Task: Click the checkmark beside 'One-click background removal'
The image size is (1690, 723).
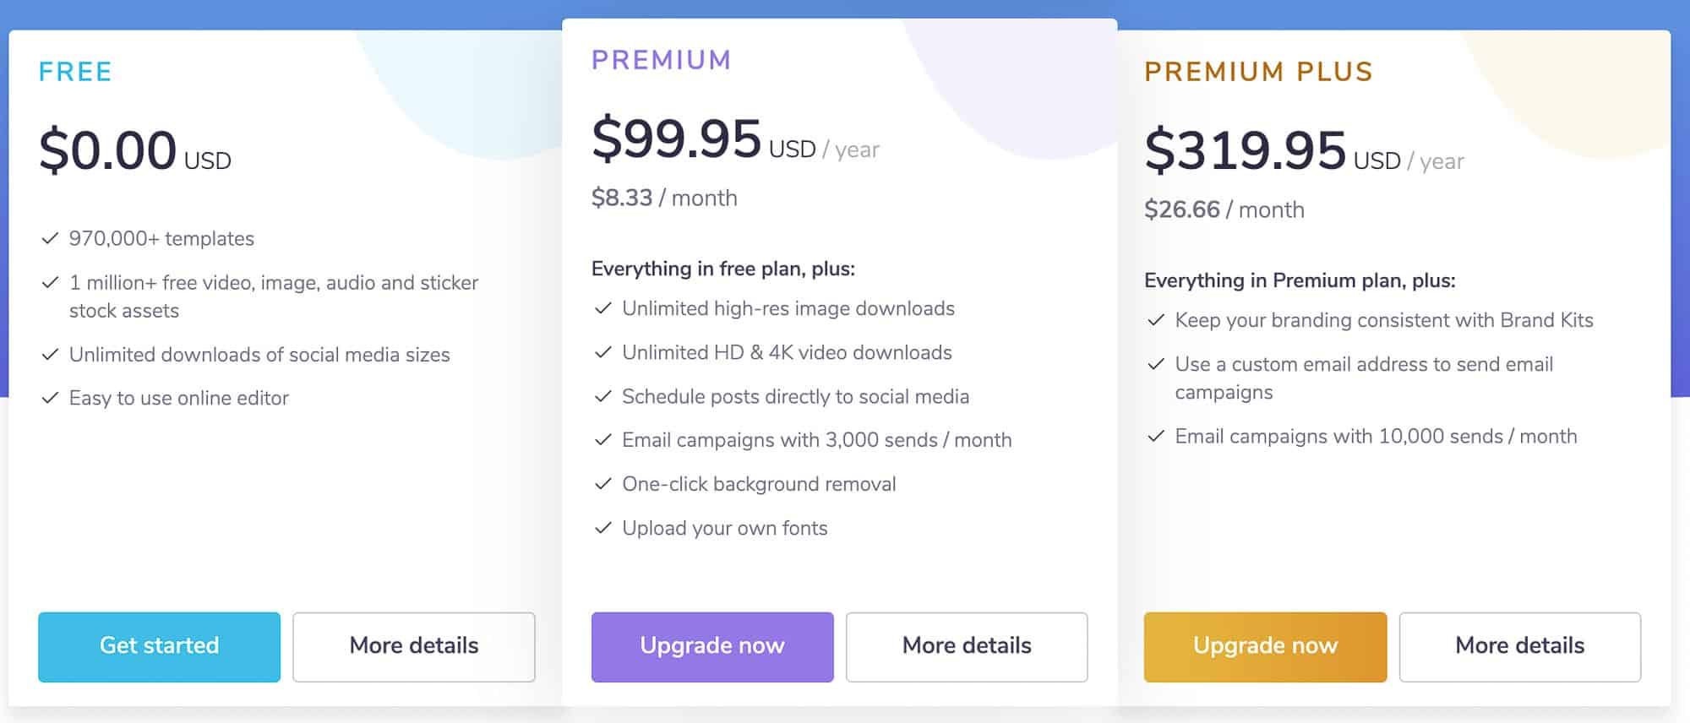Action: click(602, 485)
